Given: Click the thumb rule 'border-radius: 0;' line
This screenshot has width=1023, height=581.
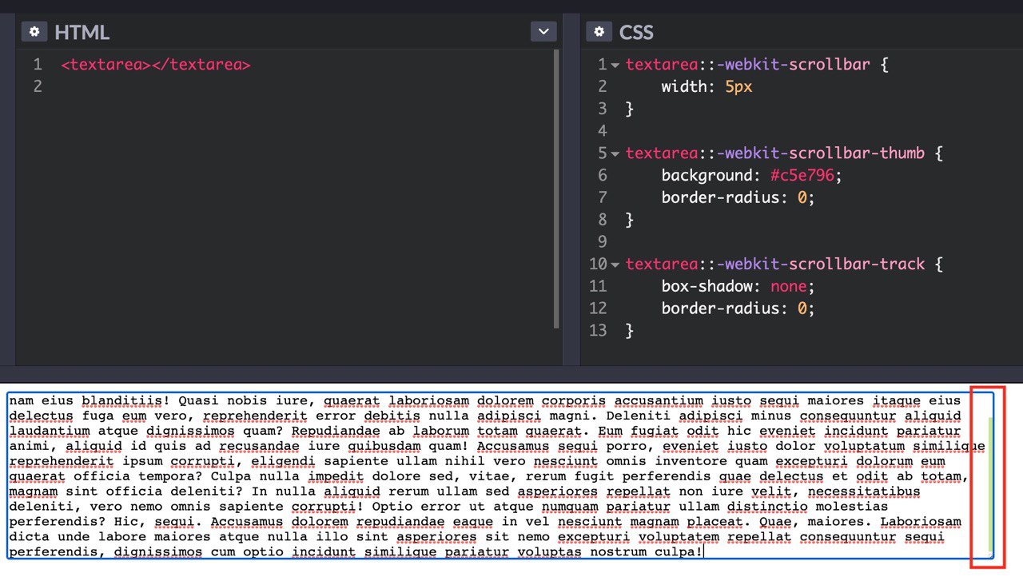Looking at the screenshot, I should (x=738, y=197).
